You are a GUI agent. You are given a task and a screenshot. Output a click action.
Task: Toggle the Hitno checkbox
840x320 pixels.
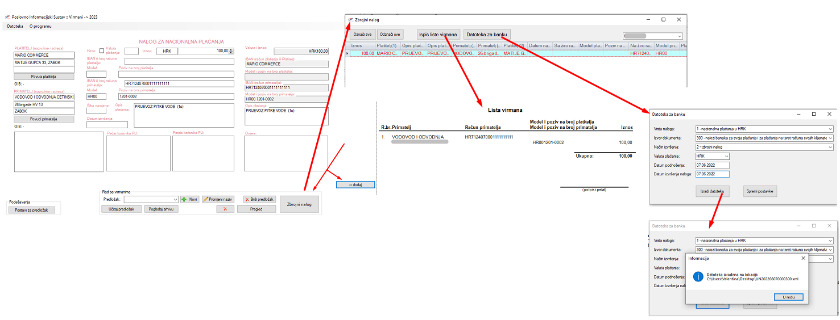click(x=102, y=51)
